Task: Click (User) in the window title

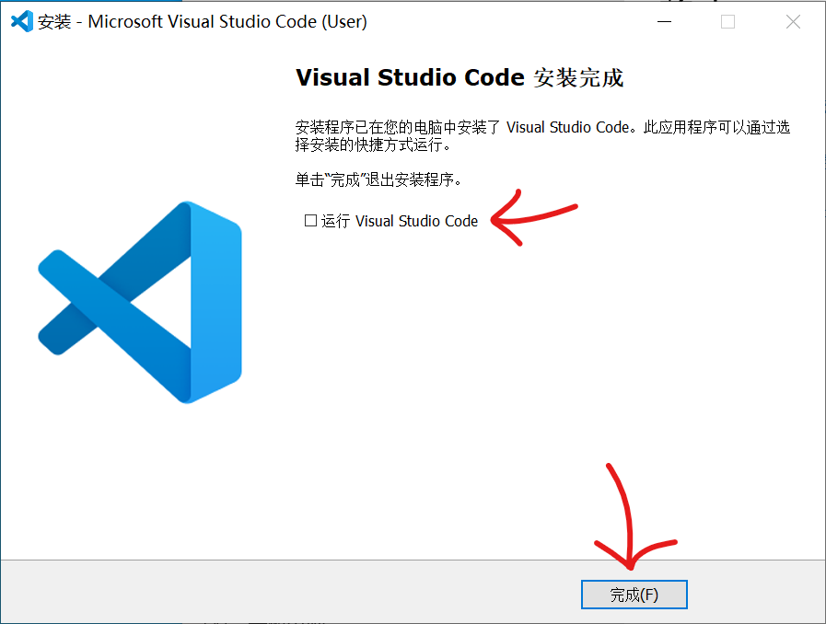Action: click(344, 22)
